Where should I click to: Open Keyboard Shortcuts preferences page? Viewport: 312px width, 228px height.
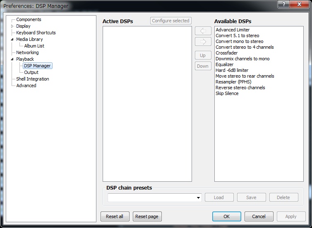[x=36, y=33]
